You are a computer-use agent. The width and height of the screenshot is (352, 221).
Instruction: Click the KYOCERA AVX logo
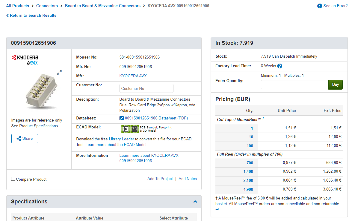point(25,59)
